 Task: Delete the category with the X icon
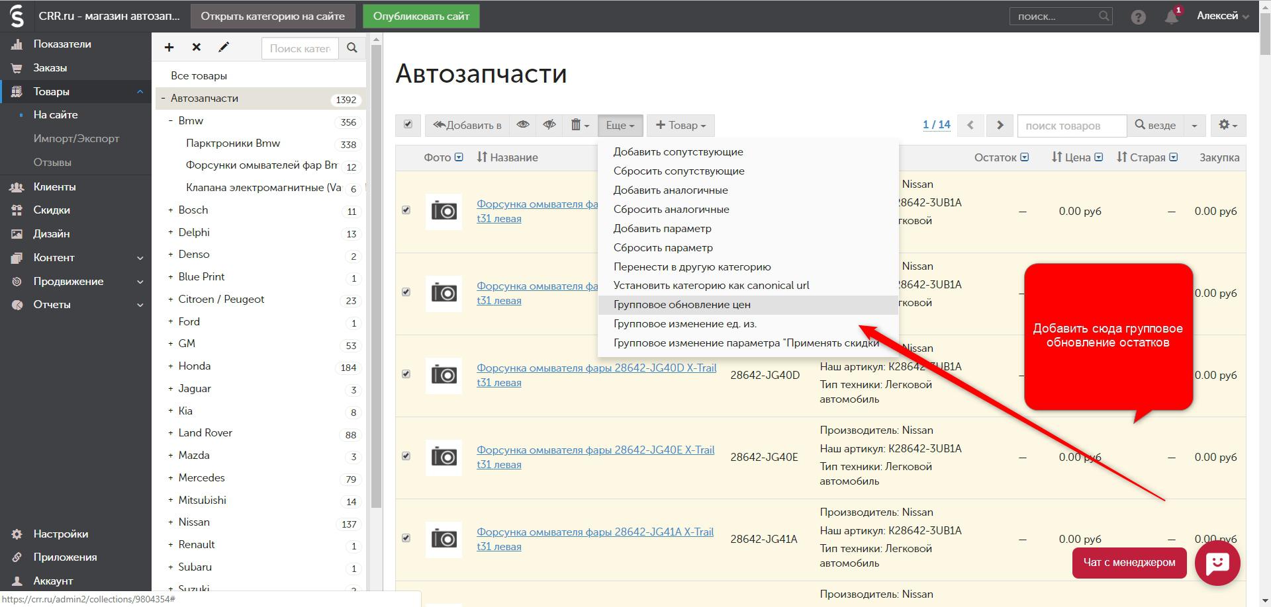196,47
